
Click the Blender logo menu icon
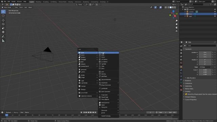click(x=2, y=1)
